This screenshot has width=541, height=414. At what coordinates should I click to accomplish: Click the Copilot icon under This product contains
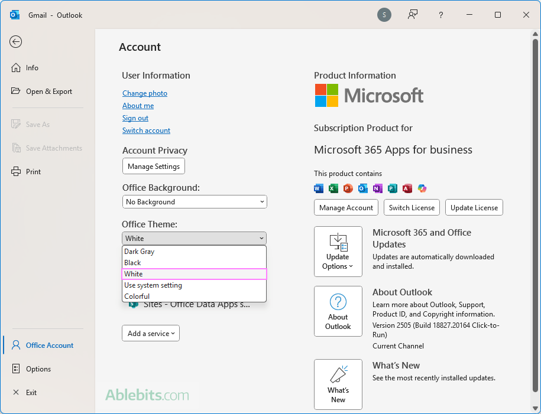click(422, 188)
